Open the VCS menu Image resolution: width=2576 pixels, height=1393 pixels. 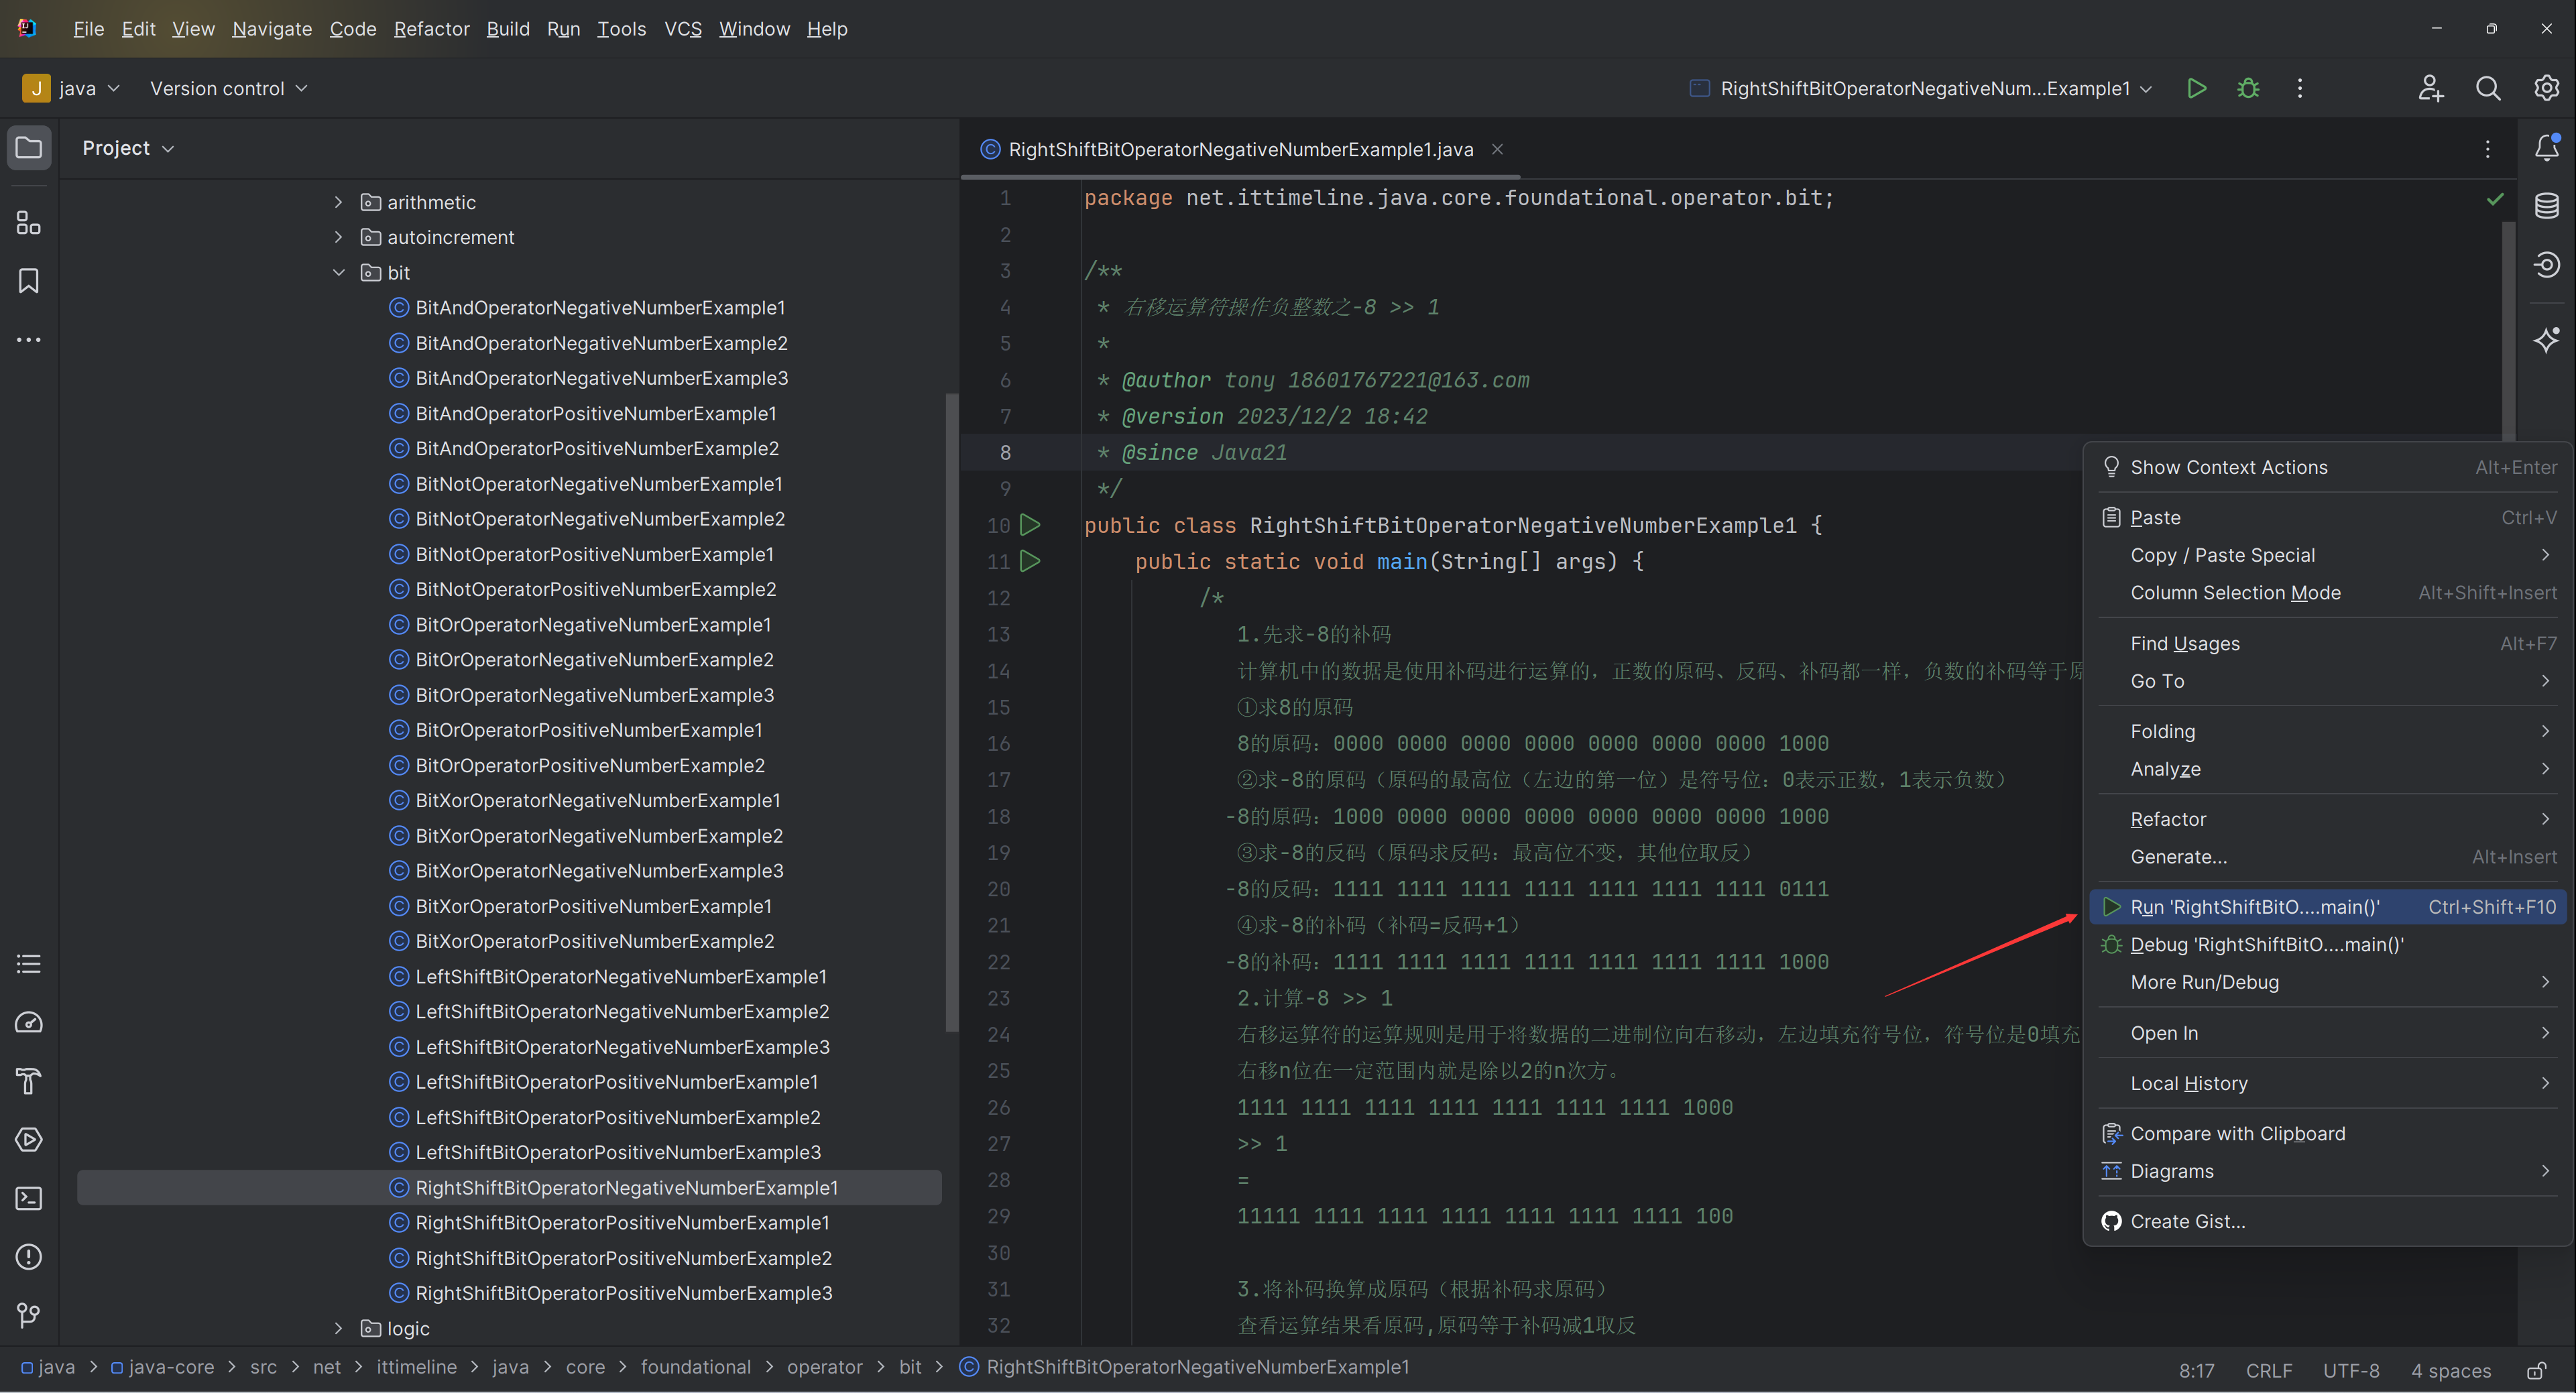click(683, 29)
